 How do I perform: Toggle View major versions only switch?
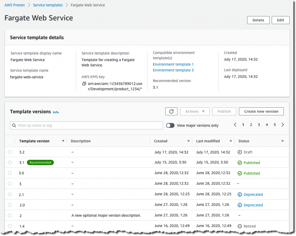pyautogui.click(x=170, y=125)
